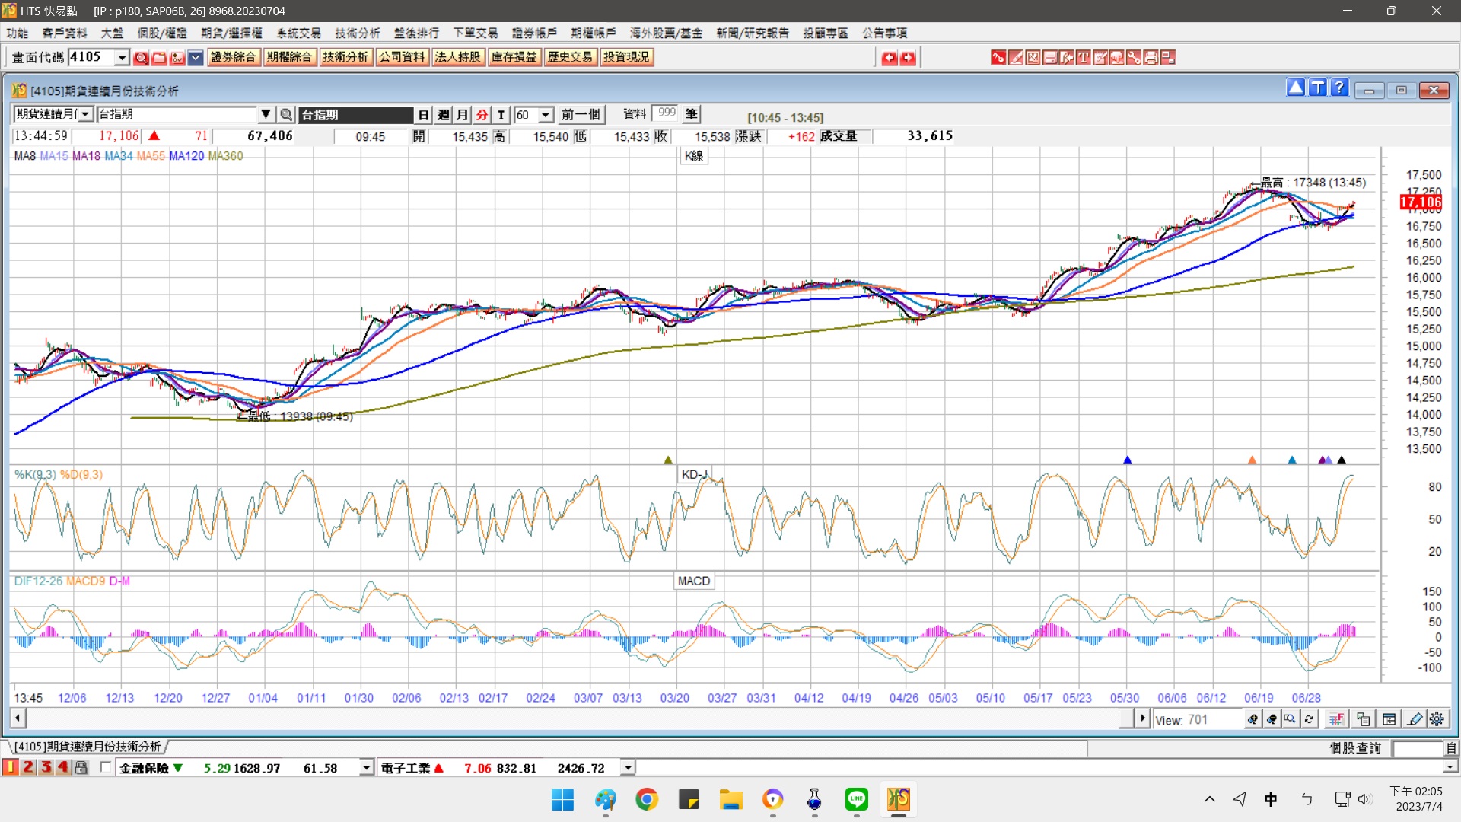Click the chart scrollbar right arrow

point(1141,718)
